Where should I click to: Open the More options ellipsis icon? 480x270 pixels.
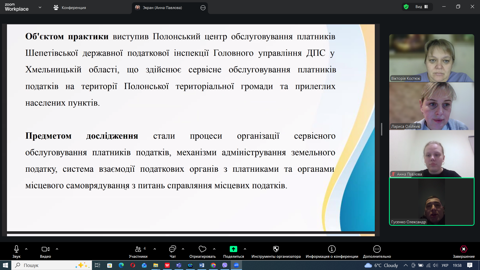pyautogui.click(x=377, y=249)
